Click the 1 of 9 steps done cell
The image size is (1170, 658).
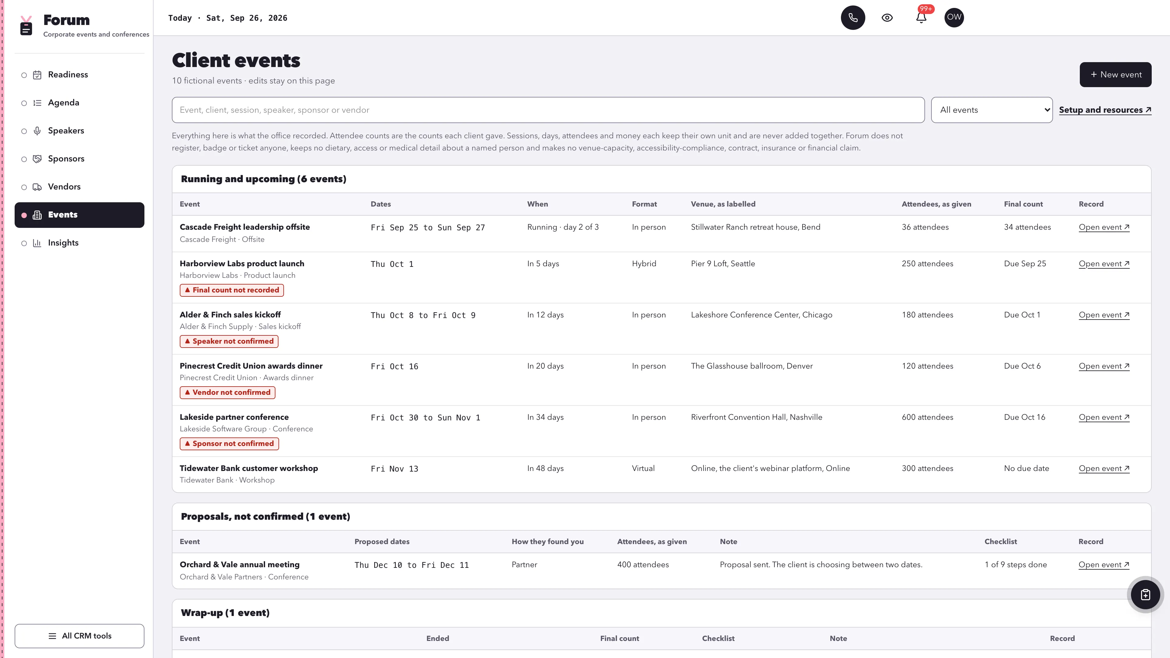pos(1016,565)
